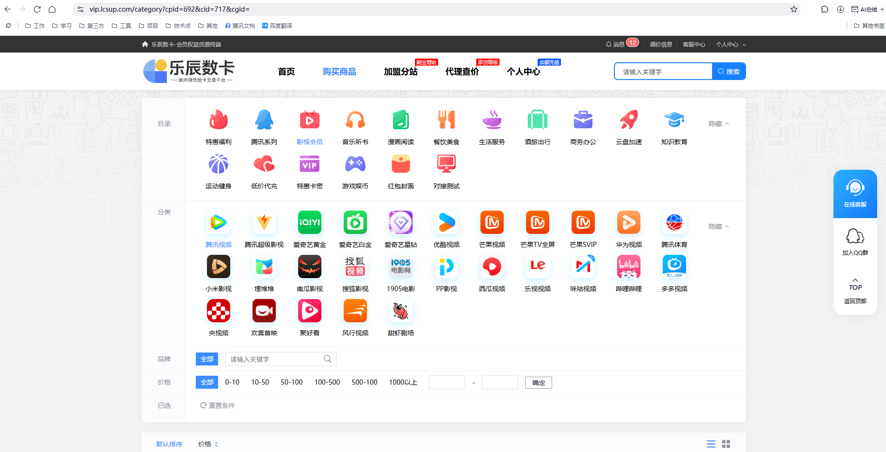Open 音乐听书 headphones category

[x=355, y=120]
